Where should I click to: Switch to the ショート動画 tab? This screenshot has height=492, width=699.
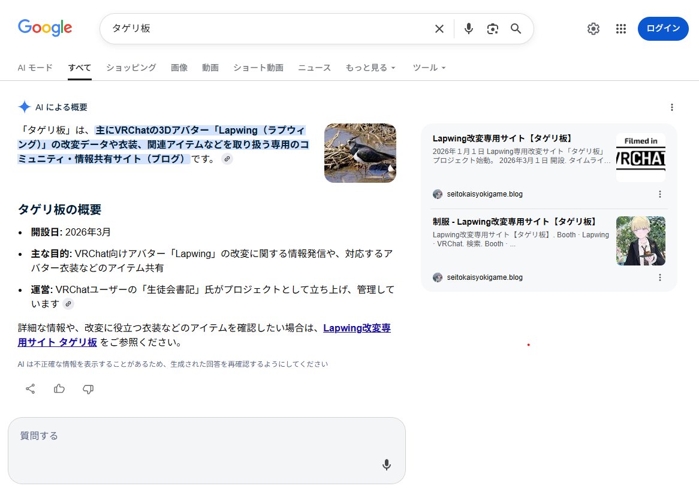tap(258, 68)
